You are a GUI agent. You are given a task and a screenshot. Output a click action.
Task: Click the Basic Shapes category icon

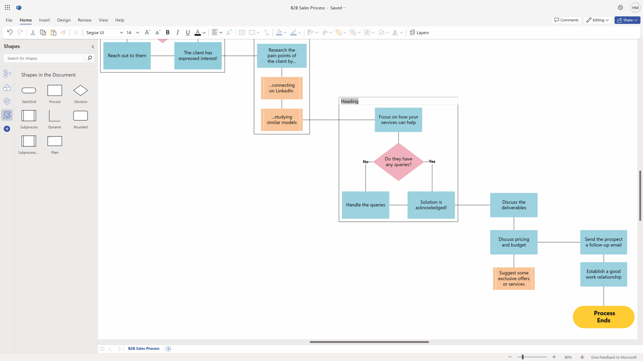tap(7, 87)
